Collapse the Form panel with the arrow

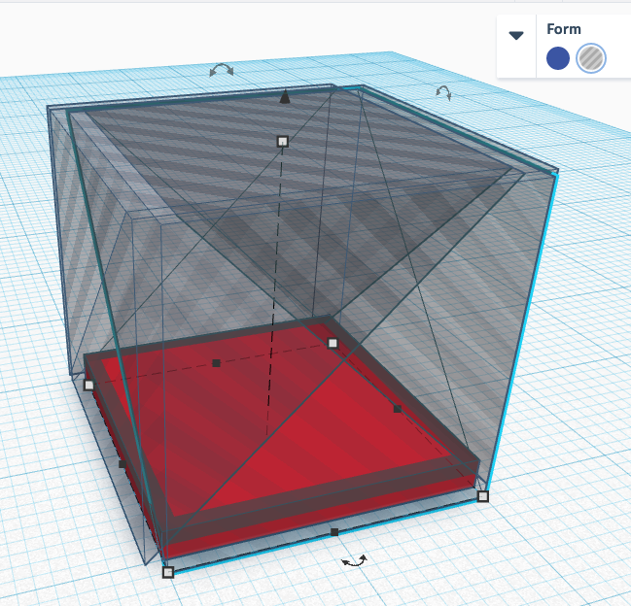coord(516,36)
